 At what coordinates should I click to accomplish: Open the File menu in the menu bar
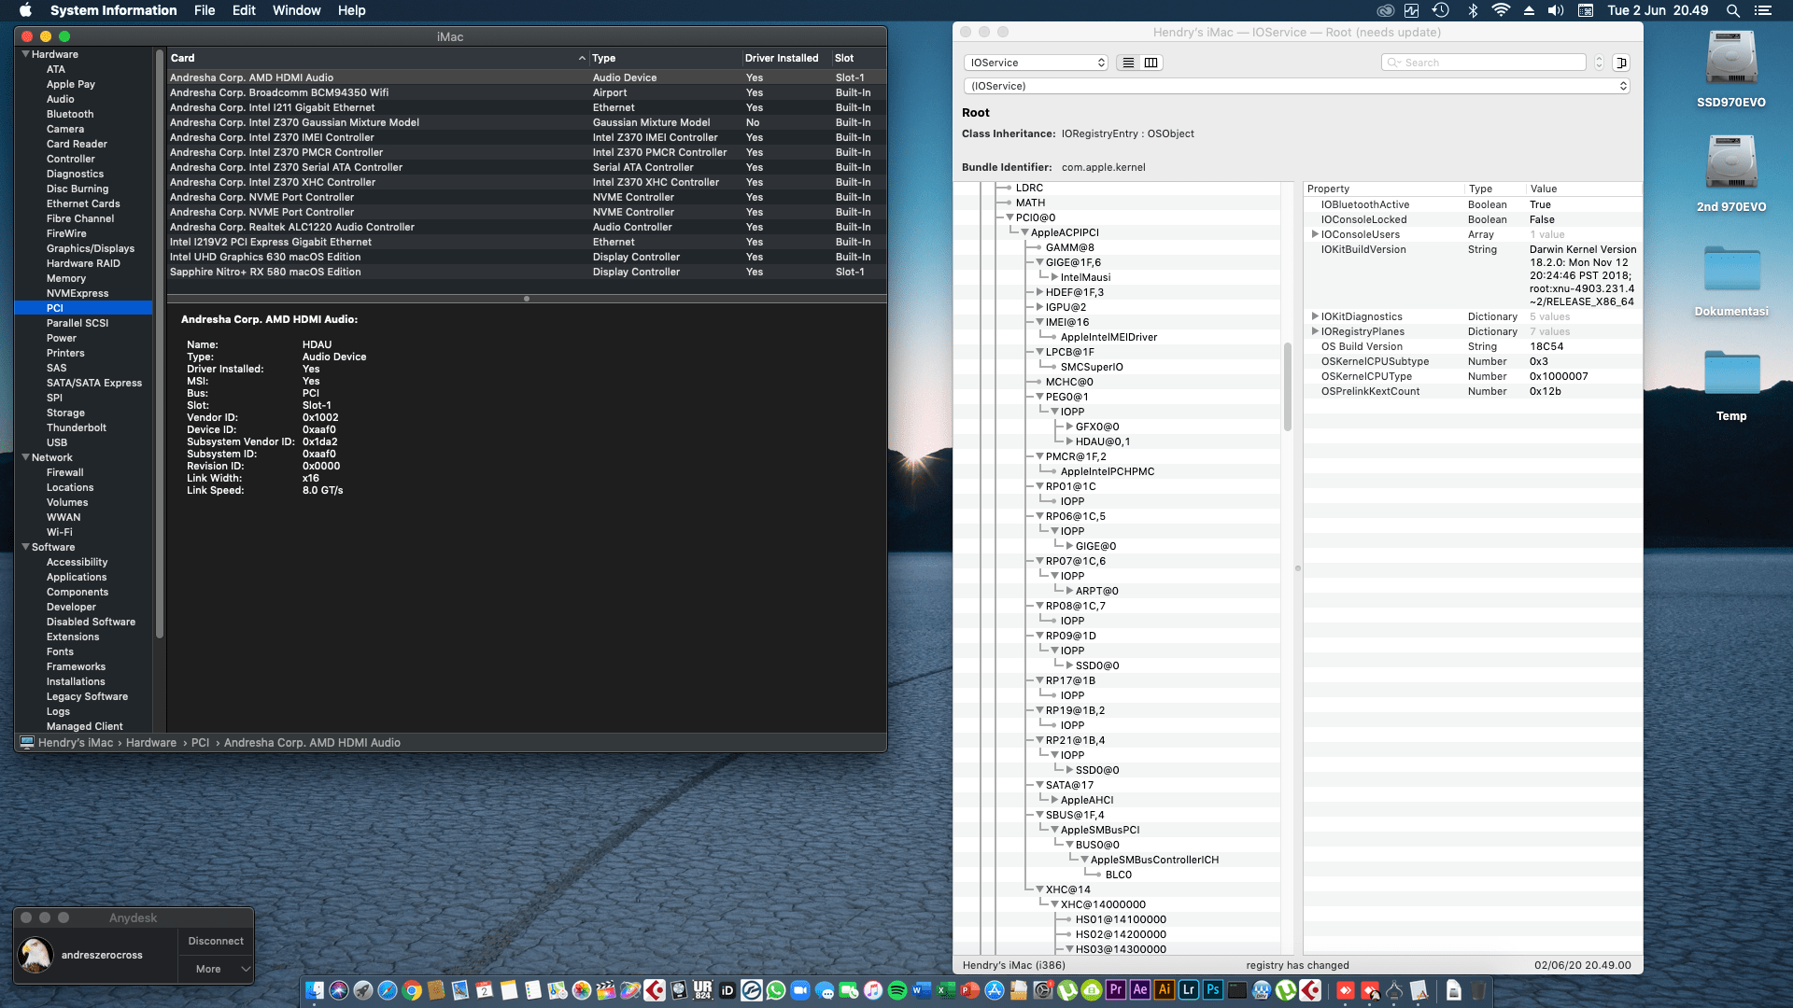pos(205,10)
